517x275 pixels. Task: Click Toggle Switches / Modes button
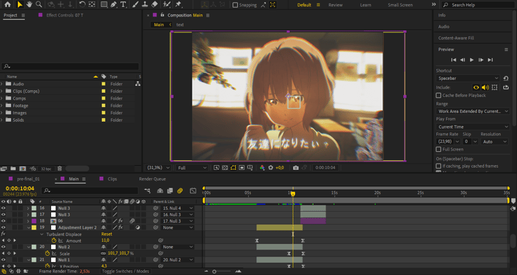125,272
